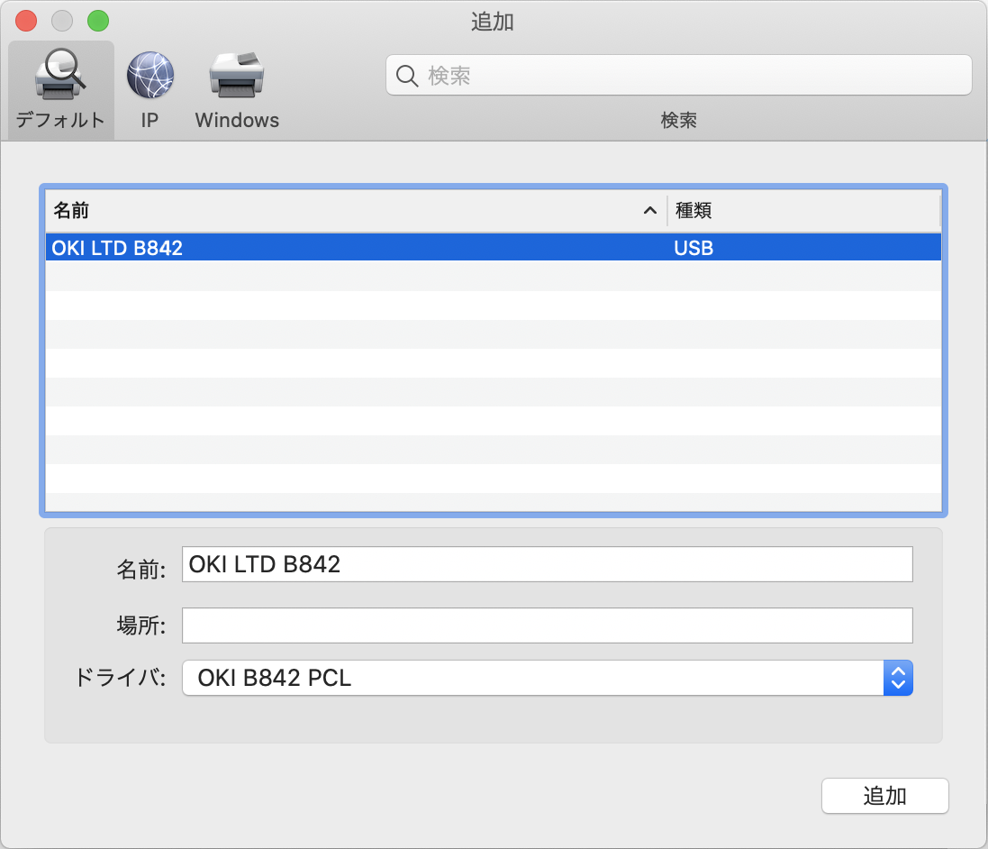Close the window with the red button
Viewport: 988px width, 849px height.
tap(26, 21)
